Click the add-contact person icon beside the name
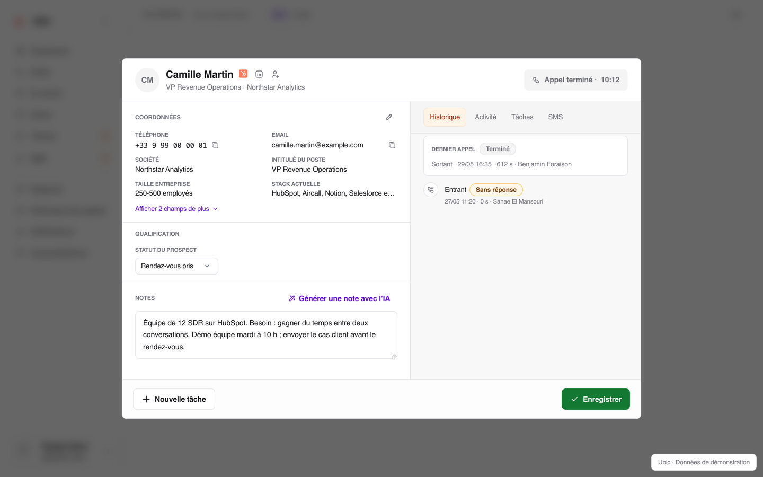 coord(276,74)
